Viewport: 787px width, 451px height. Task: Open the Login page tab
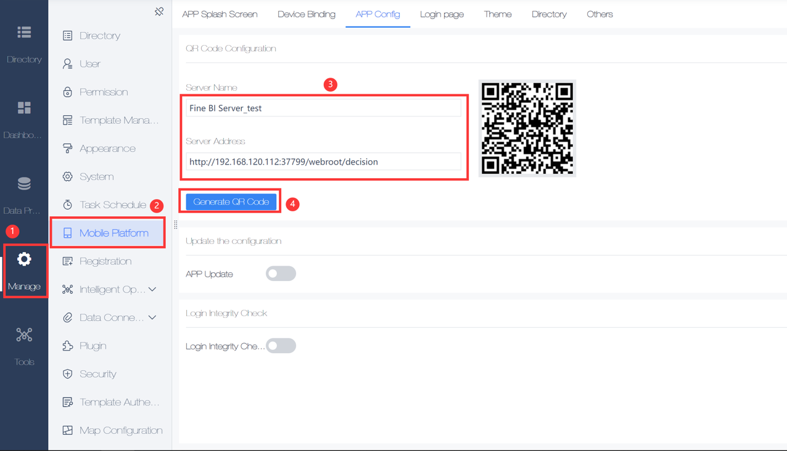pyautogui.click(x=442, y=14)
